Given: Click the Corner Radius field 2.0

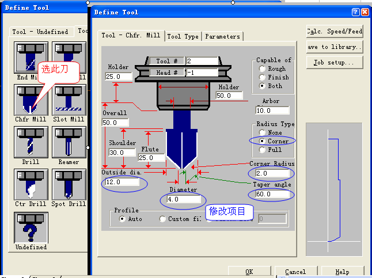Looking at the screenshot, I should (272, 173).
